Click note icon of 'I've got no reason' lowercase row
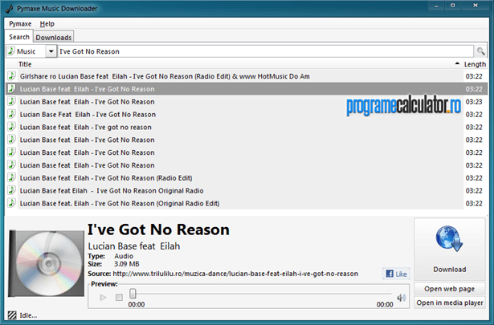This screenshot has width=494, height=325. [x=11, y=127]
